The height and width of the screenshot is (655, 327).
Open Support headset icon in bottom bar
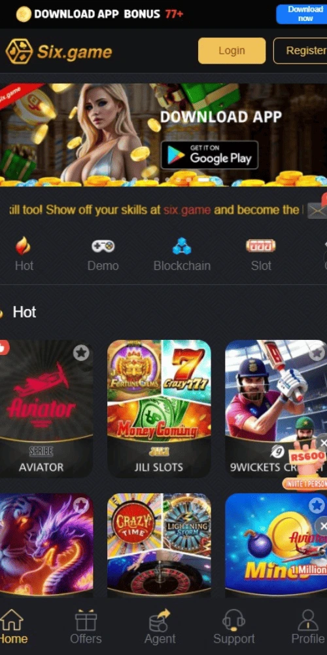pos(233,620)
